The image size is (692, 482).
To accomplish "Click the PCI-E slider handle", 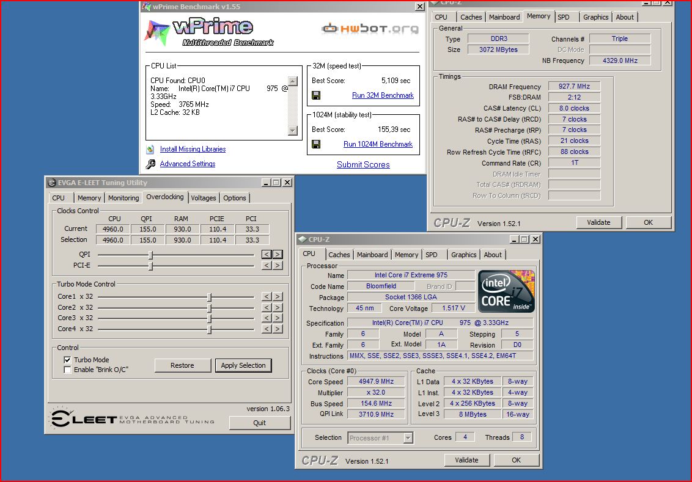I will pos(151,266).
